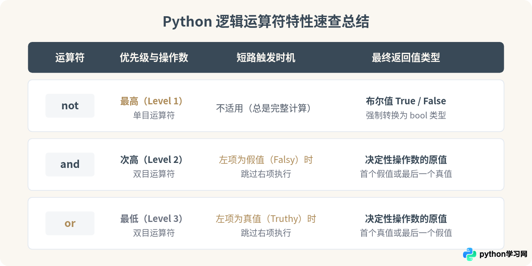This screenshot has height=266, width=532.
Task: Click the '短路触发时机' column header
Action: 266,57
